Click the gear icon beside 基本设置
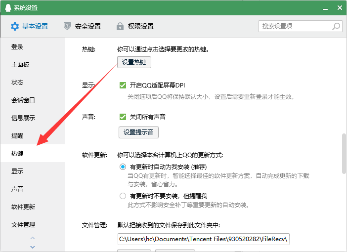The height and width of the screenshot is (252, 347). coord(15,26)
